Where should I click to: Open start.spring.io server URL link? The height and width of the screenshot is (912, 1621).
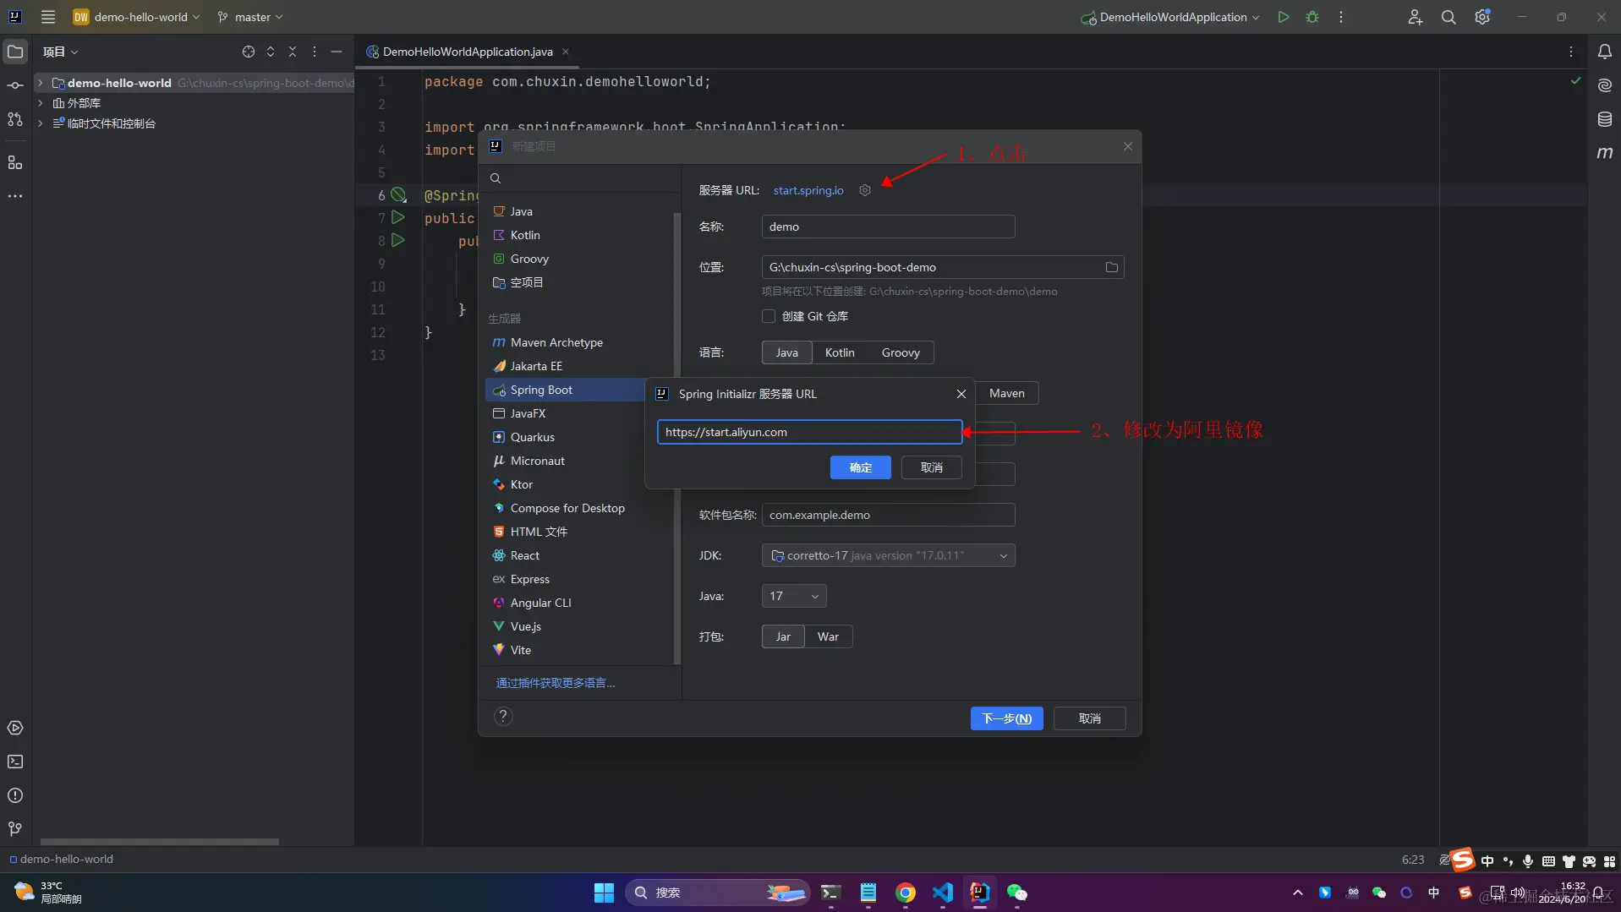coord(808,190)
